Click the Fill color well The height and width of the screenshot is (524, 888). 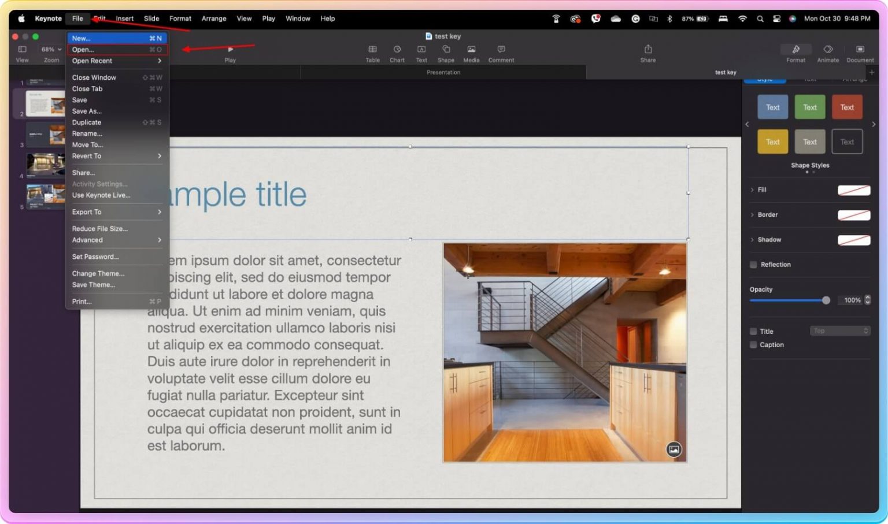point(854,189)
